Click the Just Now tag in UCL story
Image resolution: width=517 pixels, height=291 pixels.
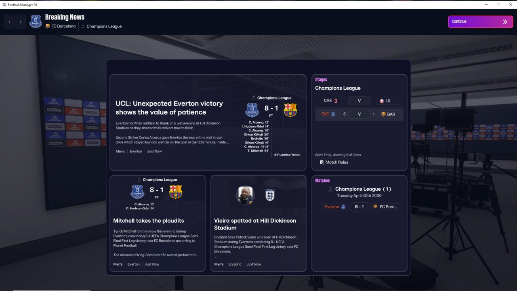[x=155, y=152]
